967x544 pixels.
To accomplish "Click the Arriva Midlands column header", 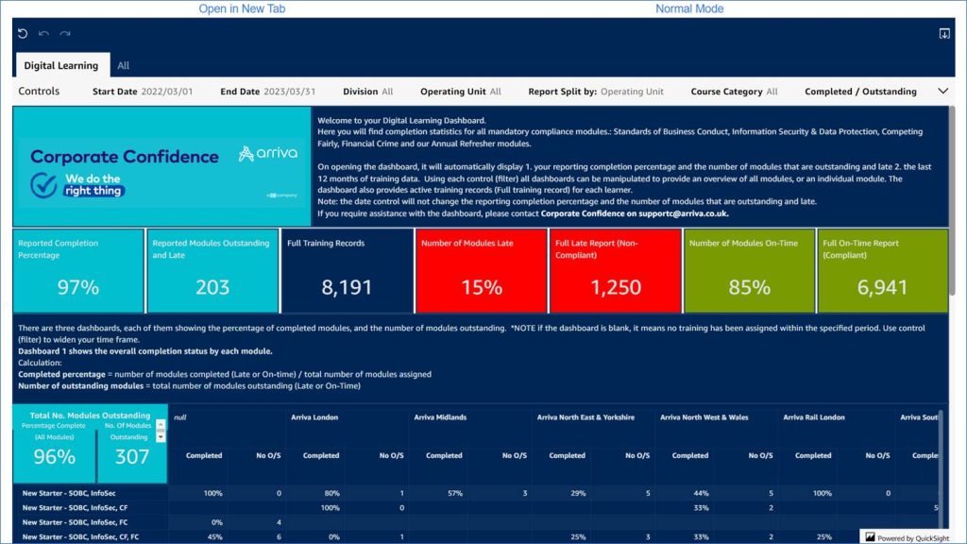I will click(x=440, y=417).
